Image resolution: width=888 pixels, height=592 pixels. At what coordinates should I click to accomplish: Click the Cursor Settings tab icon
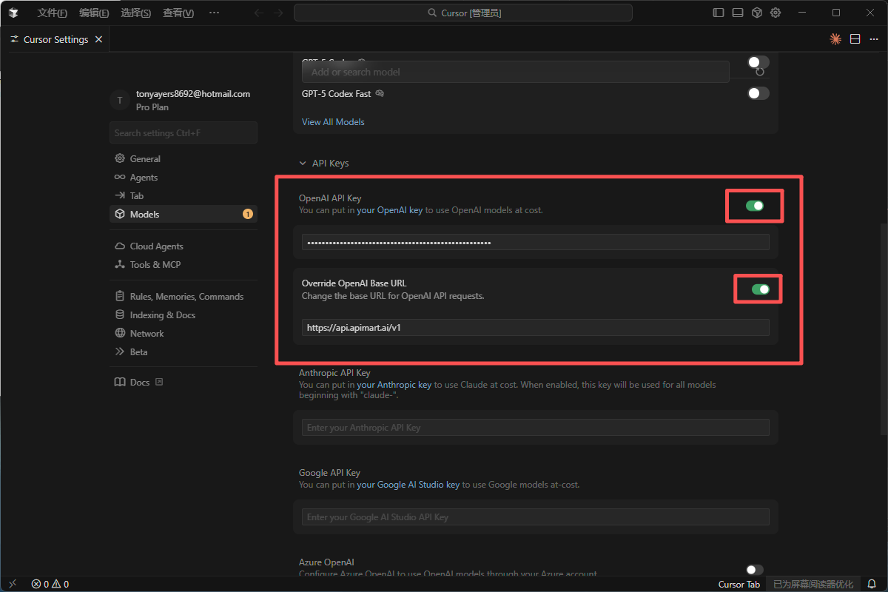click(14, 39)
